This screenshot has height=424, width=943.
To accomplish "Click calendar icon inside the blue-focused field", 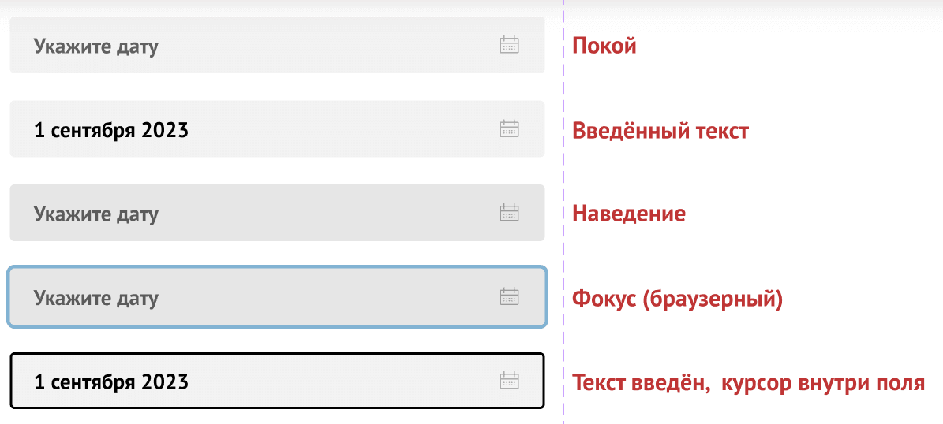I will (x=510, y=297).
